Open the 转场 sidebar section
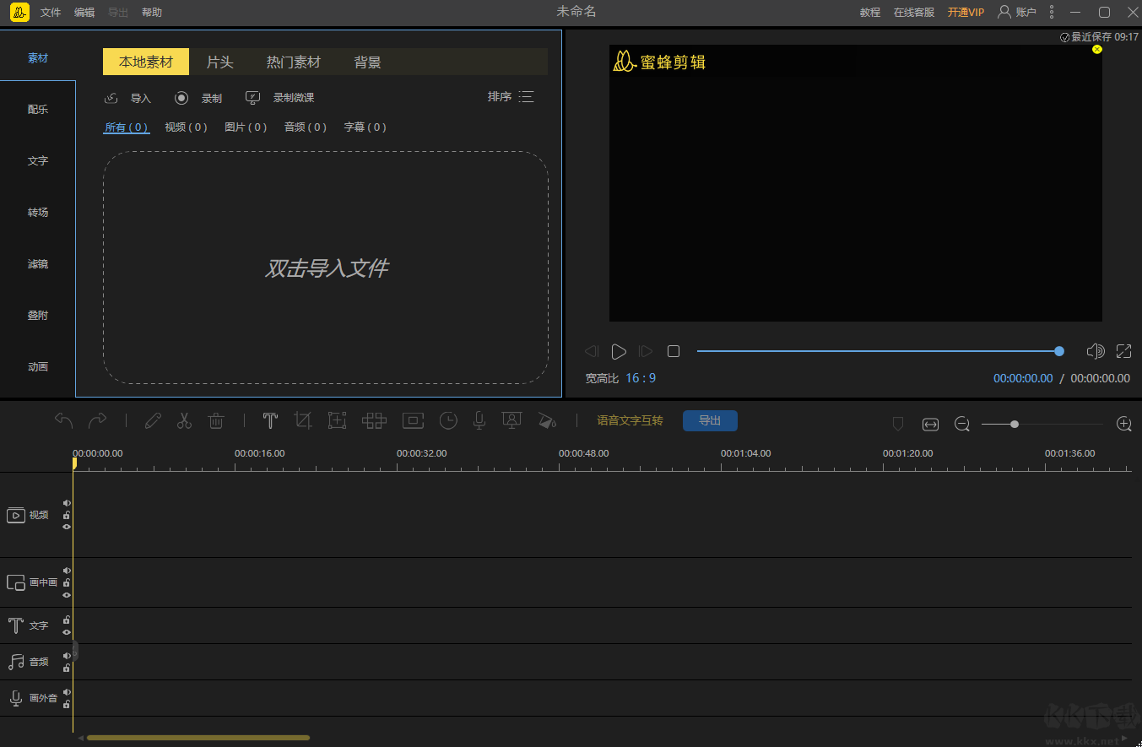This screenshot has width=1142, height=747. [x=38, y=213]
